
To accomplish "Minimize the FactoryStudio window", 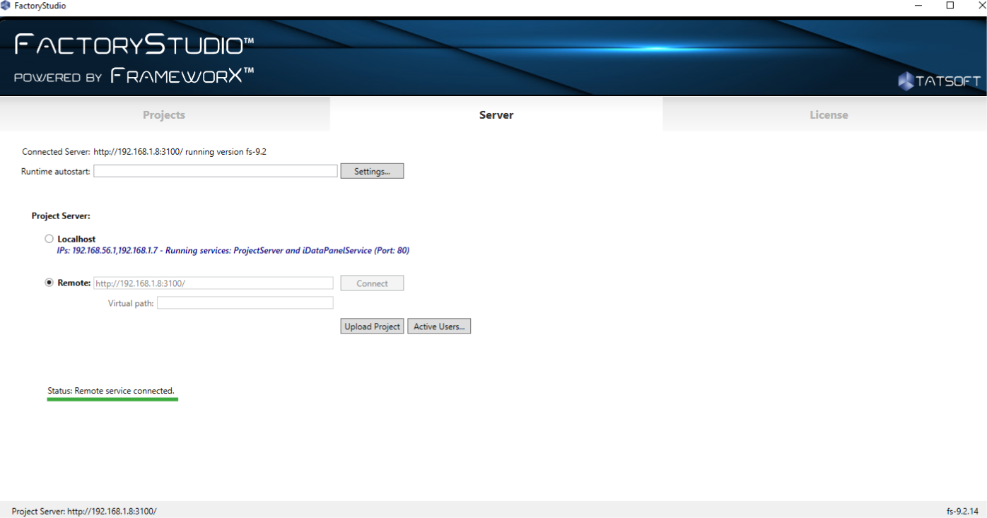I will pyautogui.click(x=918, y=6).
